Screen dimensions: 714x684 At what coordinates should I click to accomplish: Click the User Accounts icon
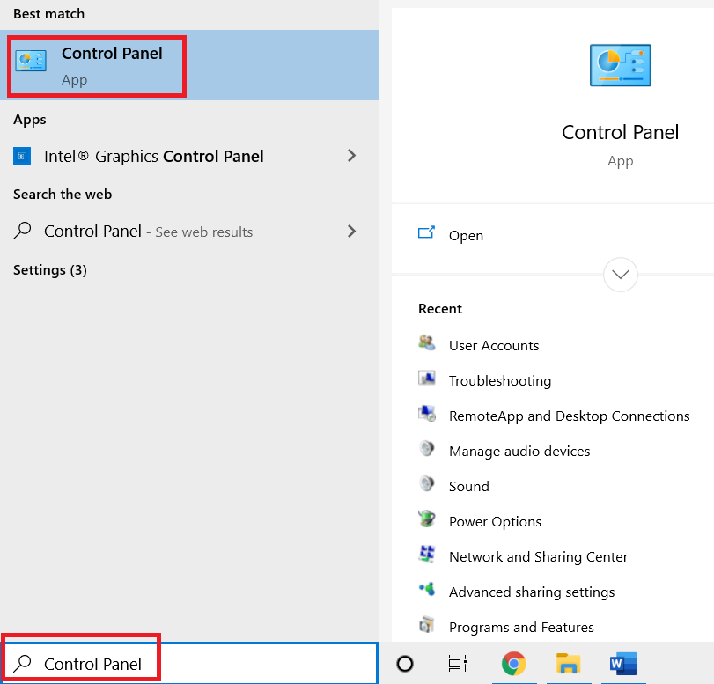427,342
